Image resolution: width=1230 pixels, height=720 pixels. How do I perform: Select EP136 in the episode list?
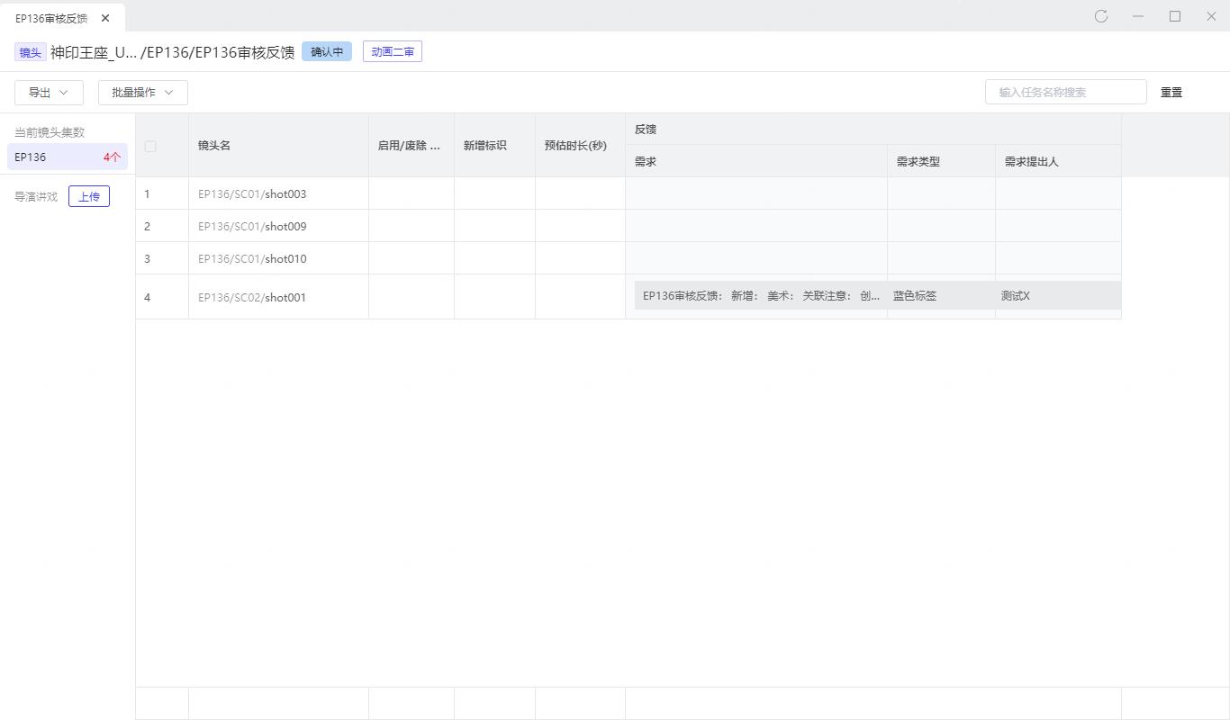67,157
